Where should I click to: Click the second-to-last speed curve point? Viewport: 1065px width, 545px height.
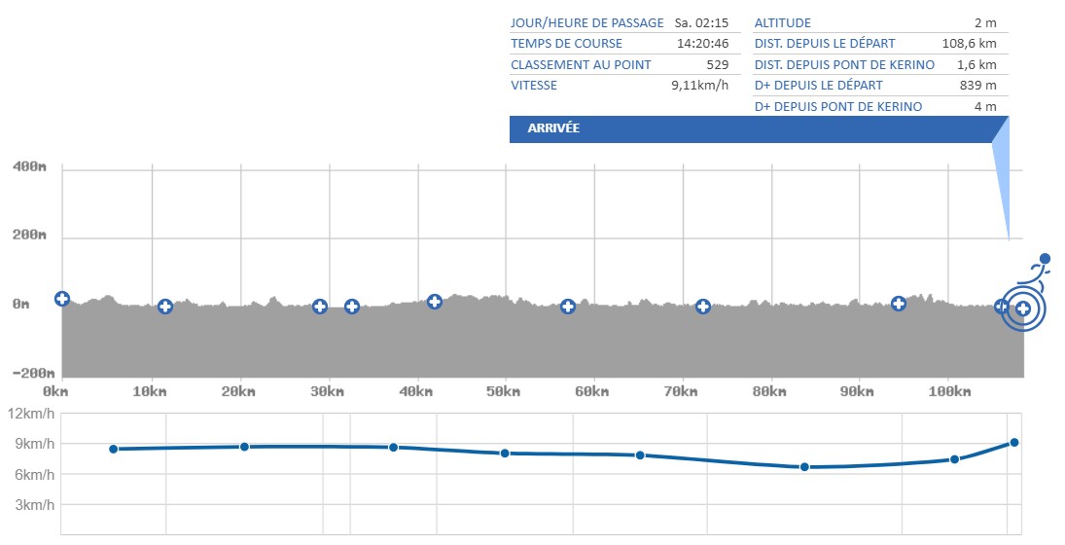pyautogui.click(x=955, y=459)
